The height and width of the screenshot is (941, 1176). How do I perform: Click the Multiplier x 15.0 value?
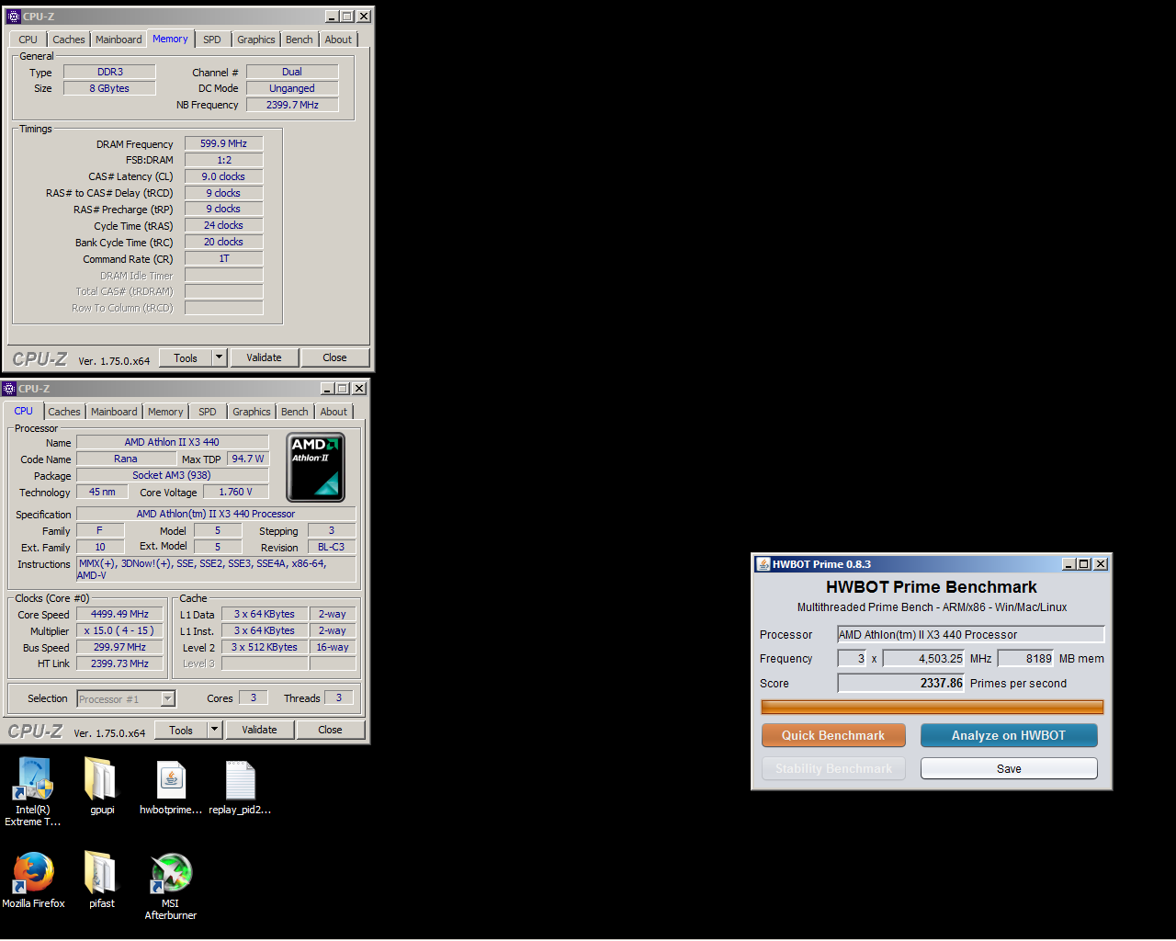point(119,630)
